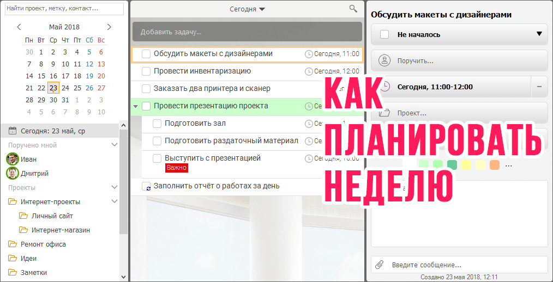Click the Ремонт офиса folder icon
This screenshot has width=553, height=282.
point(12,244)
